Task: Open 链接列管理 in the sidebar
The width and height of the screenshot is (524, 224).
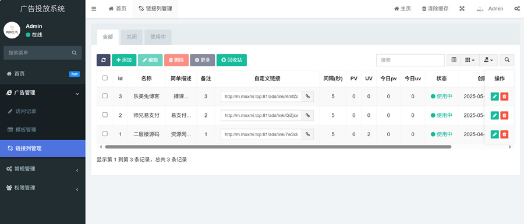Action: (x=43, y=148)
